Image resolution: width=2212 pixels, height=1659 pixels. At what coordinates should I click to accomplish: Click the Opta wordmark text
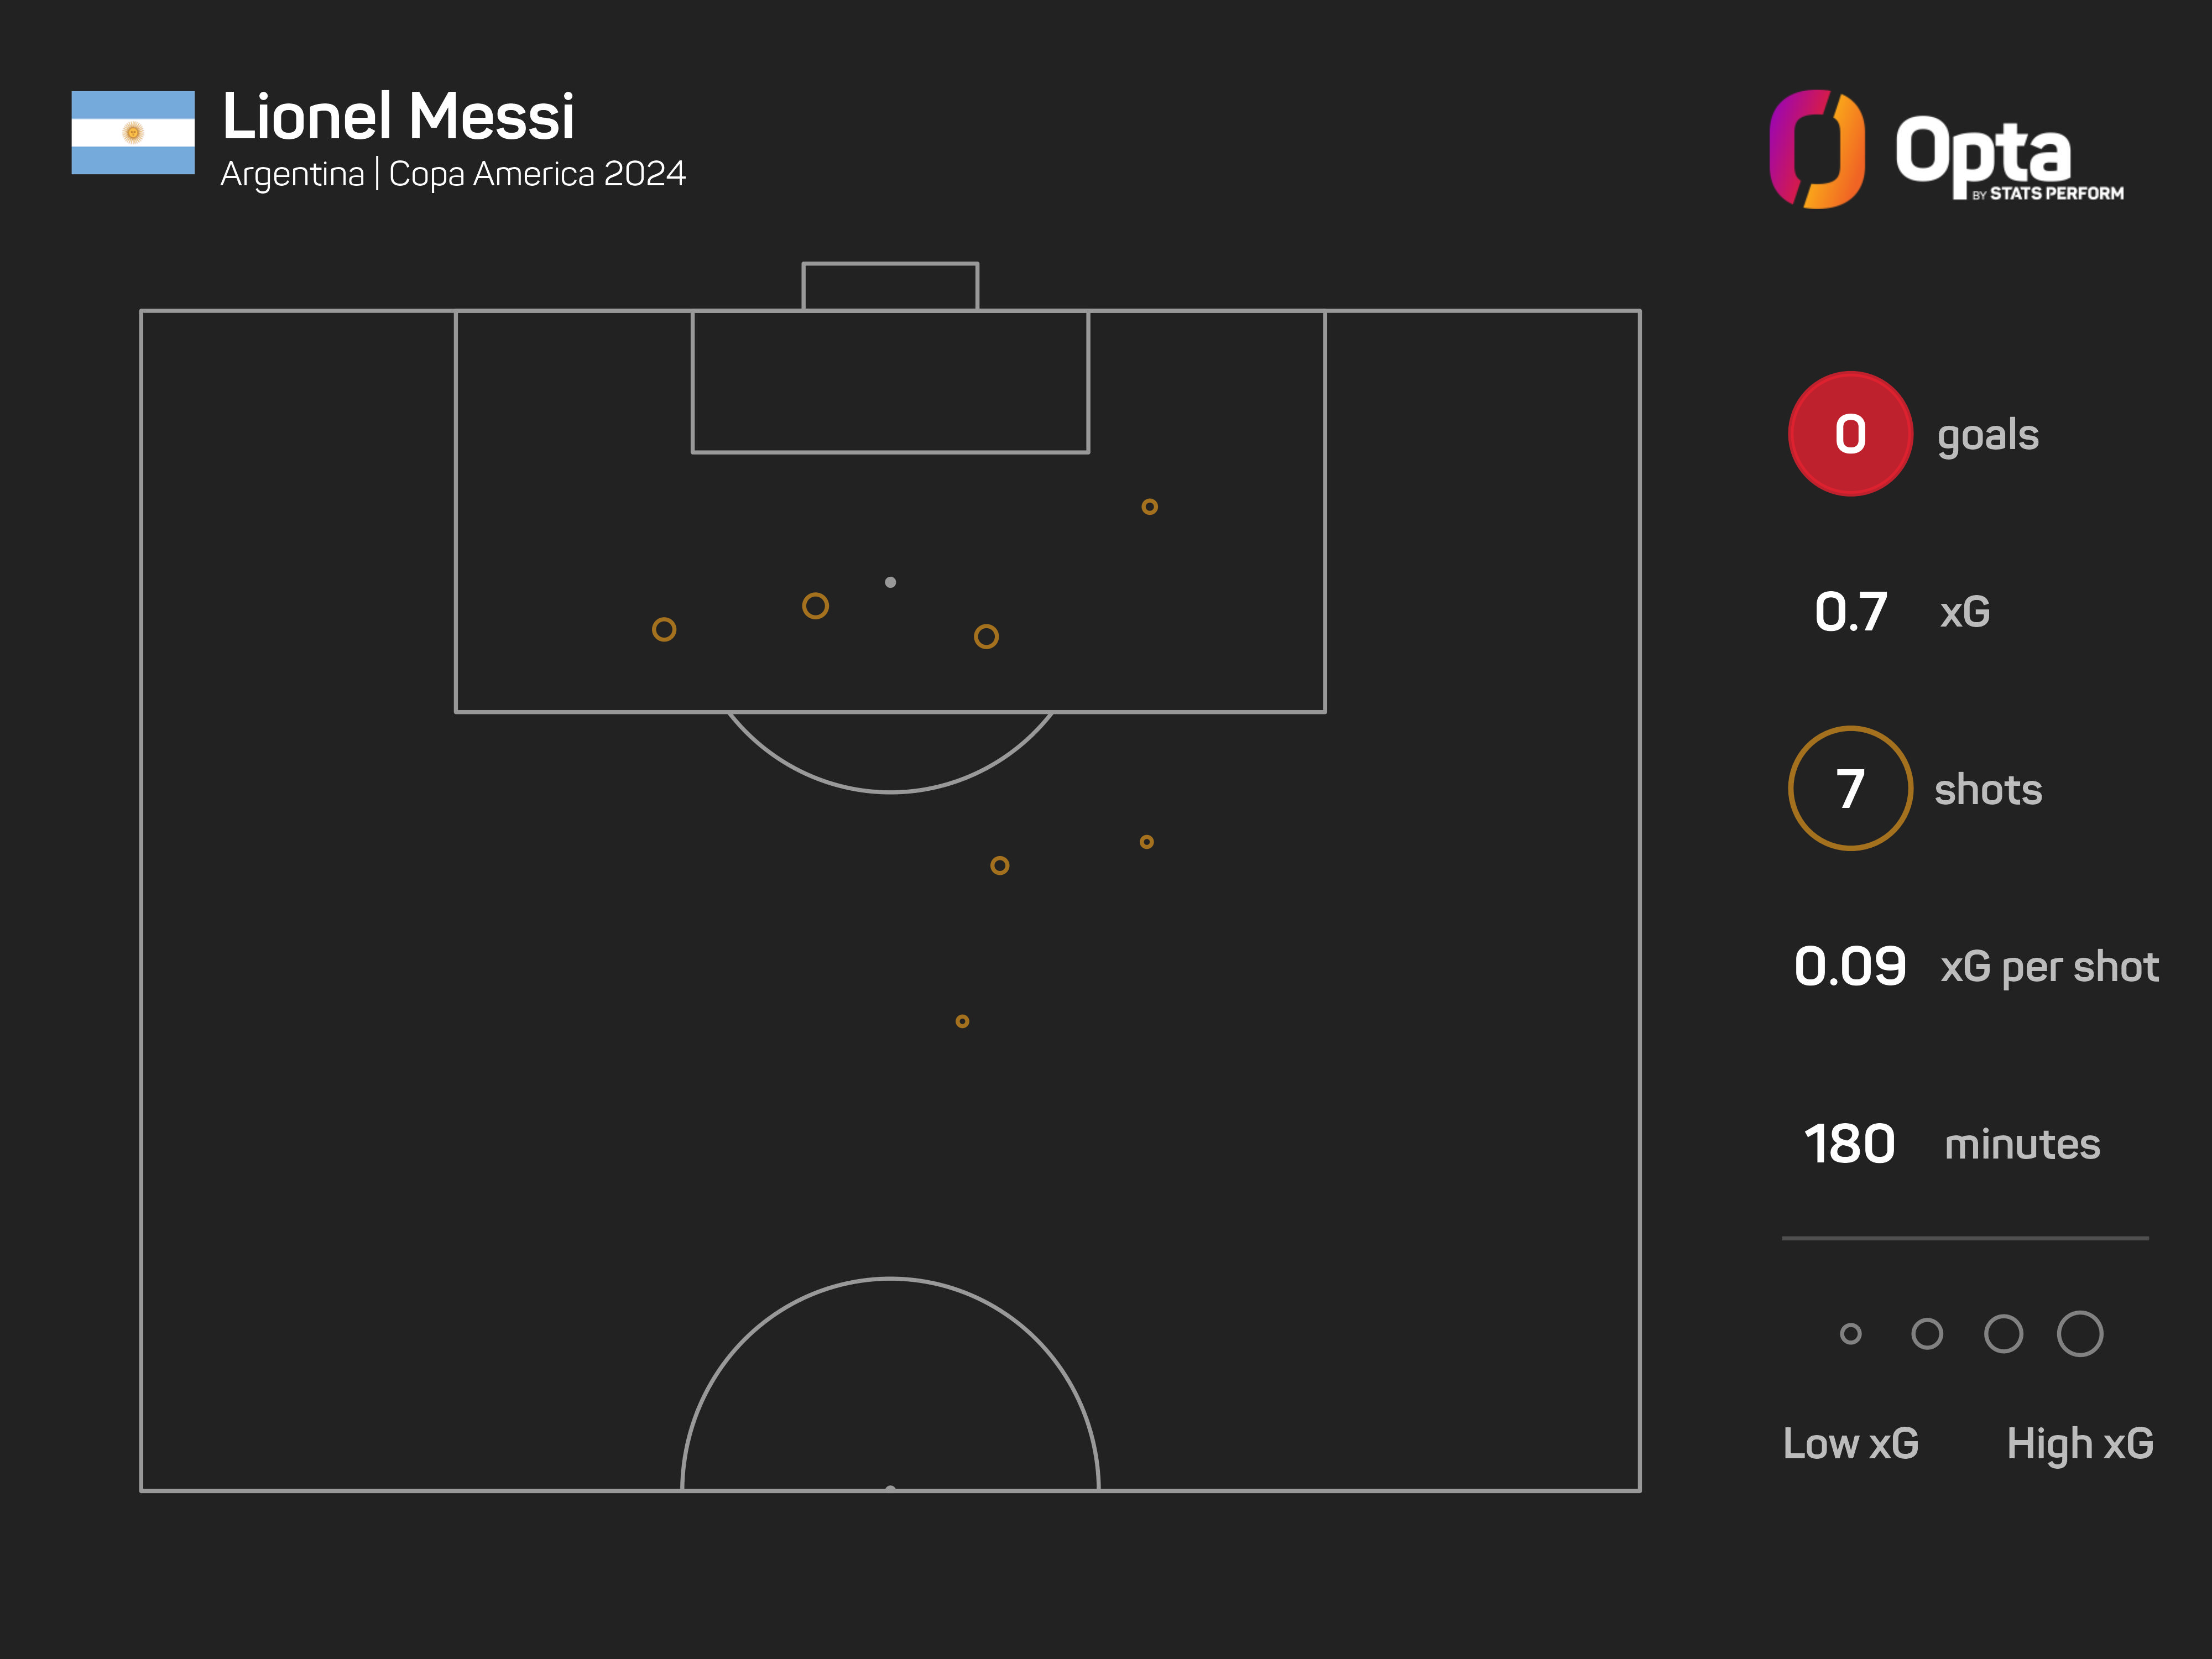pyautogui.click(x=1983, y=152)
